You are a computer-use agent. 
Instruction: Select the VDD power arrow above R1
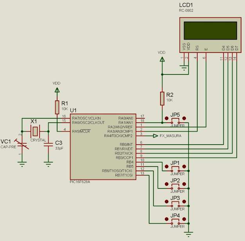[x=57, y=91]
